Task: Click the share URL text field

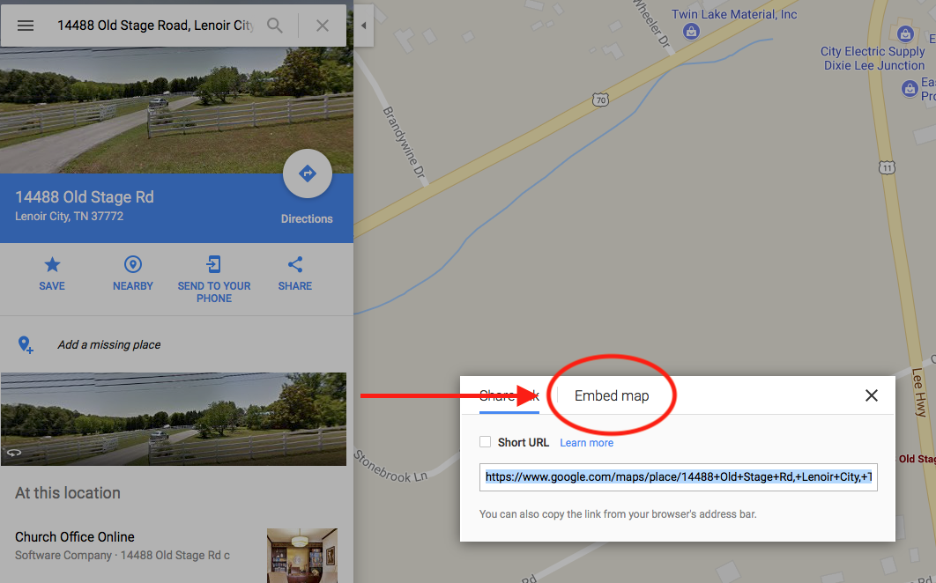Action: [678, 477]
